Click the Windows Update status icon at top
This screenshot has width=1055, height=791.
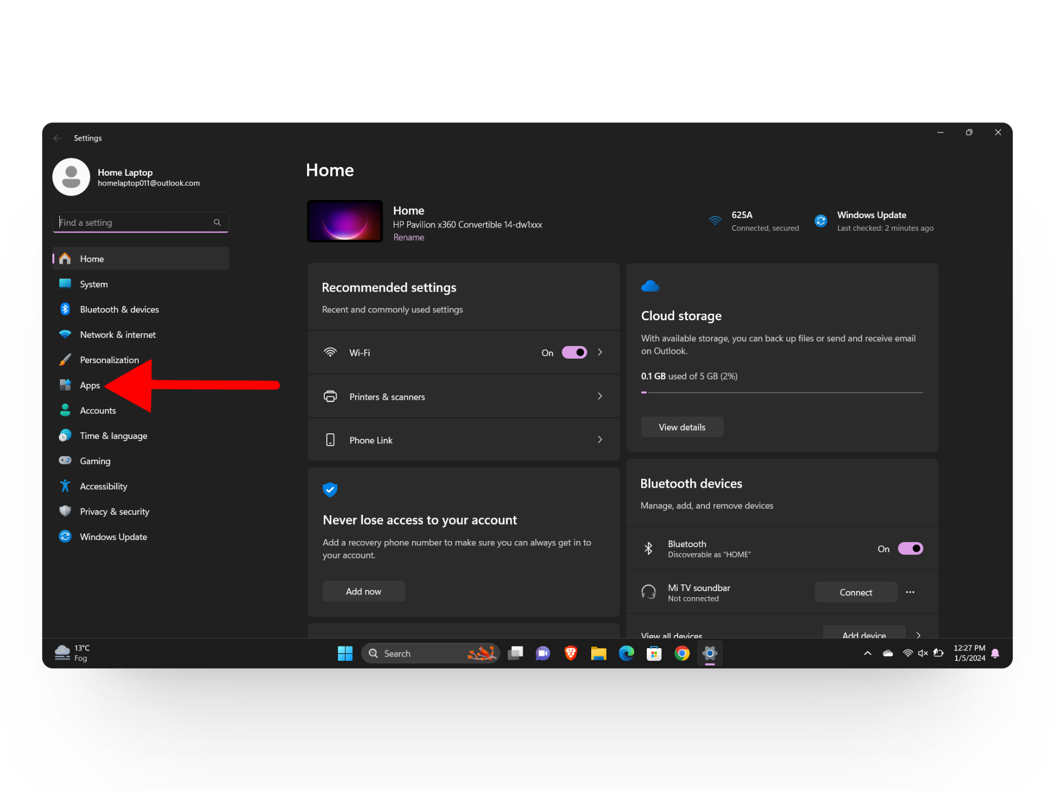tap(821, 221)
